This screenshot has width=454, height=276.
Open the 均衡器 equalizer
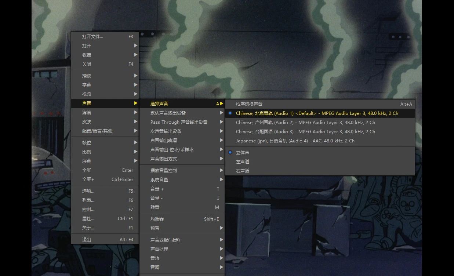(x=182, y=219)
